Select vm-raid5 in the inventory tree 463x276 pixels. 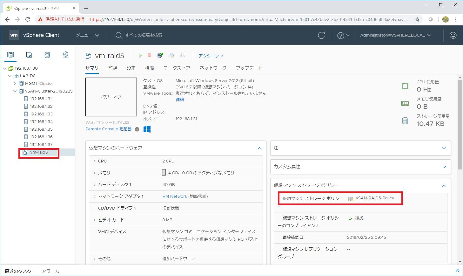point(39,152)
